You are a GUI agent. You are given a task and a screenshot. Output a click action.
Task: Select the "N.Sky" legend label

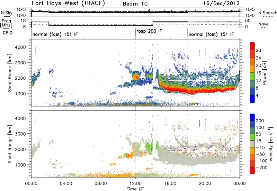coord(7,13)
